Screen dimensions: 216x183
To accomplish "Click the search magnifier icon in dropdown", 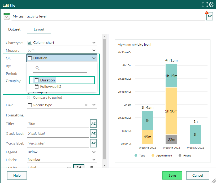I will 37,68.
